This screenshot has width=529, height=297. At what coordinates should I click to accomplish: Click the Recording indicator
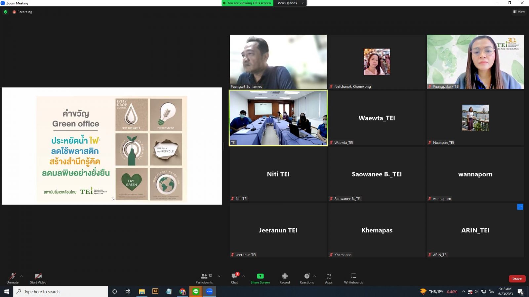point(22,12)
